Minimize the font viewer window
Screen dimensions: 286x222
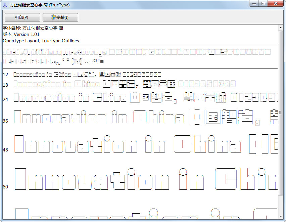(254, 4)
